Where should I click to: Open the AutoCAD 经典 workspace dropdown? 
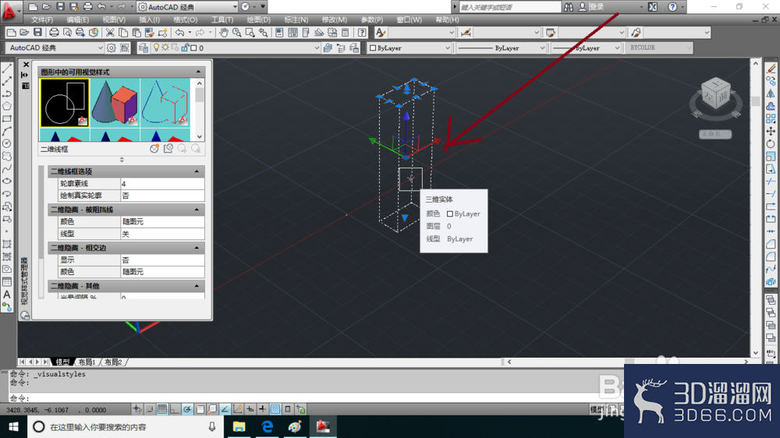55,48
